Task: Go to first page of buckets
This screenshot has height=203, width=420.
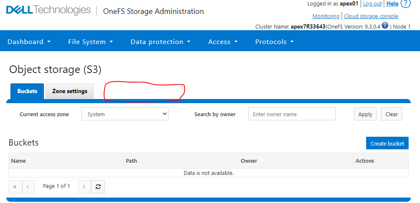Action: point(15,187)
